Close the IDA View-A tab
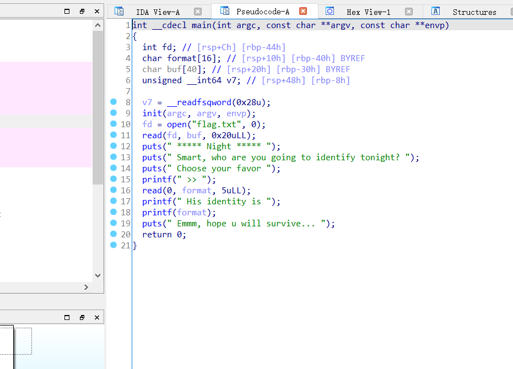 click(198, 12)
